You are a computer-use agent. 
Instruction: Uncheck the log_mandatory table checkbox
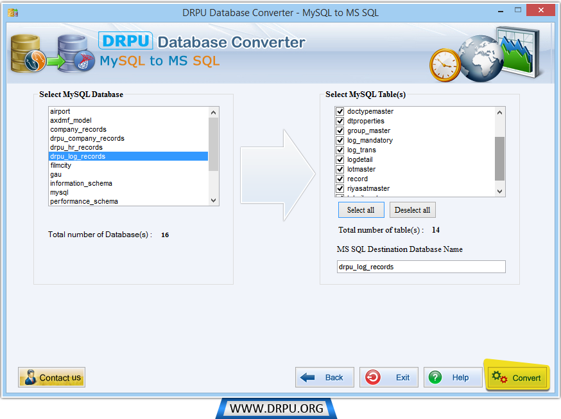click(340, 140)
